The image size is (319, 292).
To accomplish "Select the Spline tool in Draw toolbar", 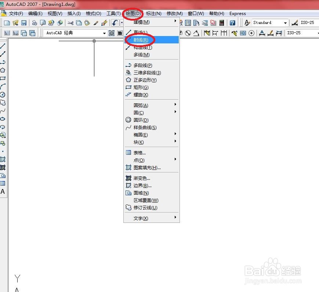I will (3, 111).
